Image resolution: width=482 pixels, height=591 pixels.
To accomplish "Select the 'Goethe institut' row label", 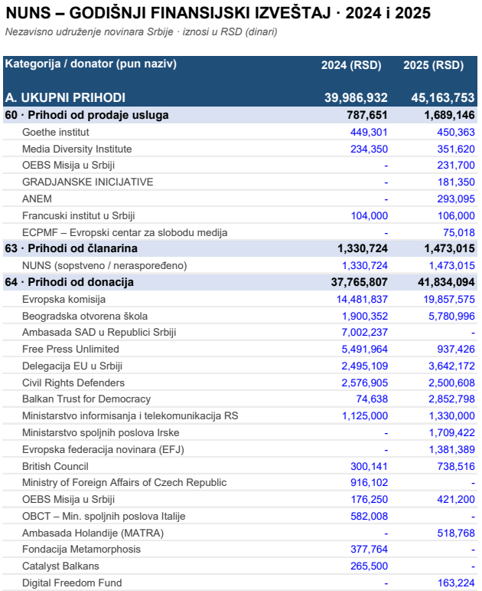I will click(x=56, y=133).
